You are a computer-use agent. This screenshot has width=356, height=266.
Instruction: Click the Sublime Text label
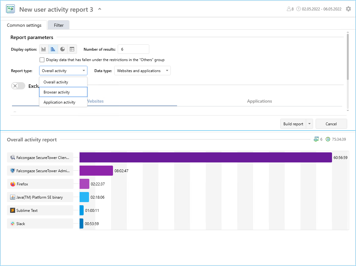[27, 210]
